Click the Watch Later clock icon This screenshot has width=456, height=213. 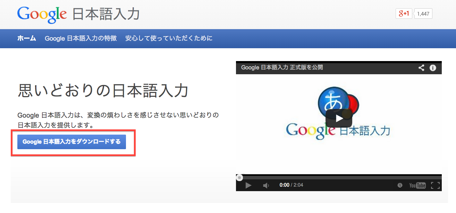(x=400, y=185)
